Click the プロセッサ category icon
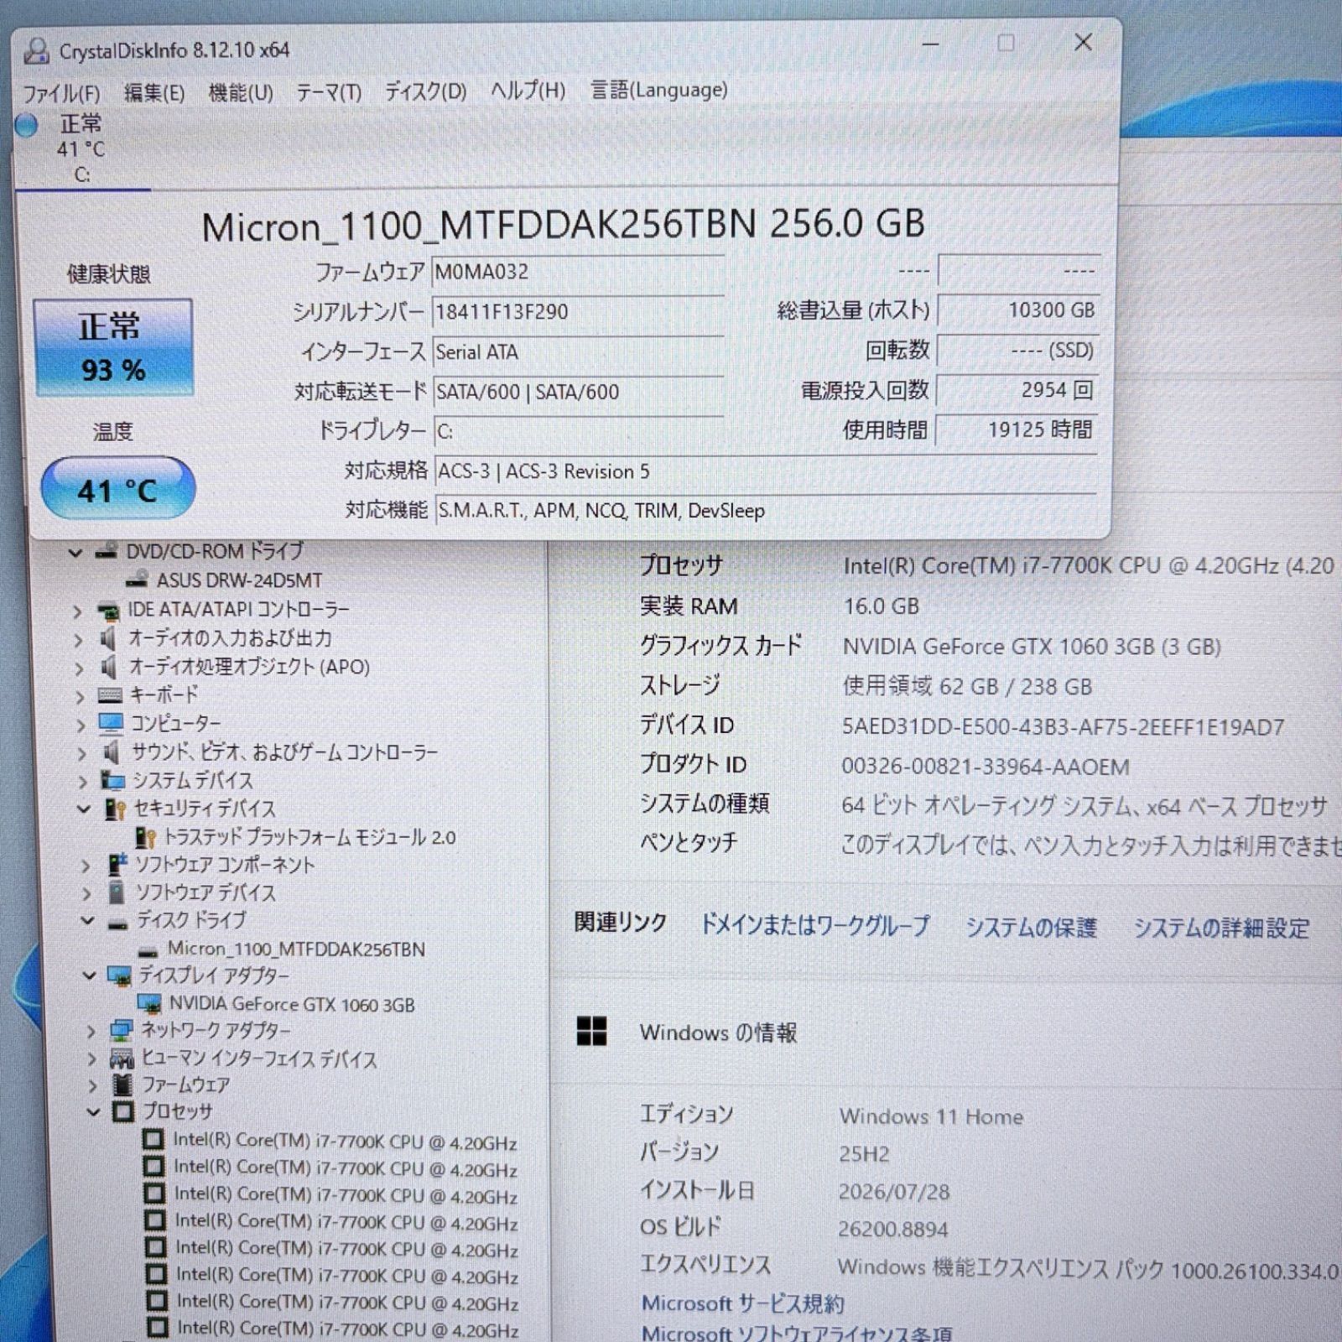This screenshot has width=1342, height=1342. click(123, 1113)
